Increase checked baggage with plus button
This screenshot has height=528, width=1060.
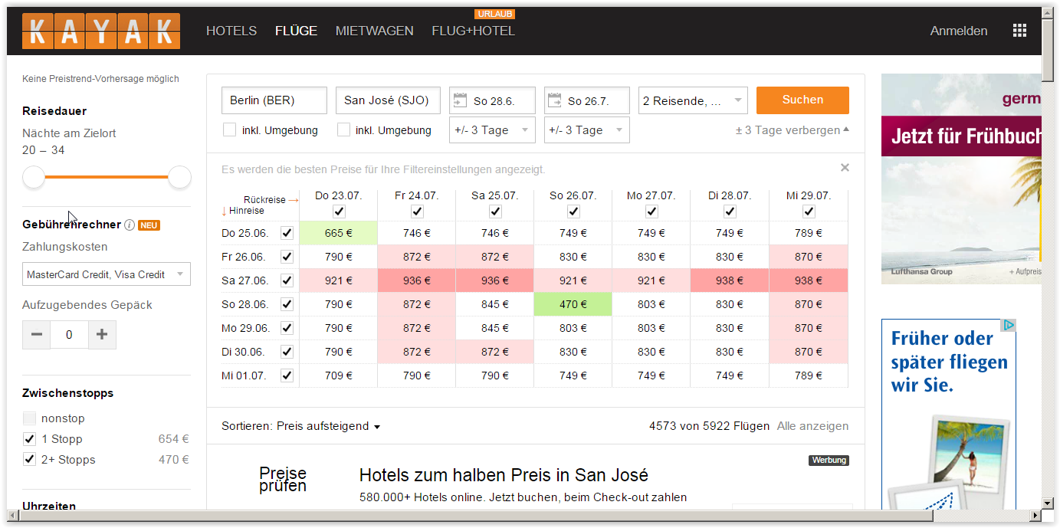pos(102,335)
